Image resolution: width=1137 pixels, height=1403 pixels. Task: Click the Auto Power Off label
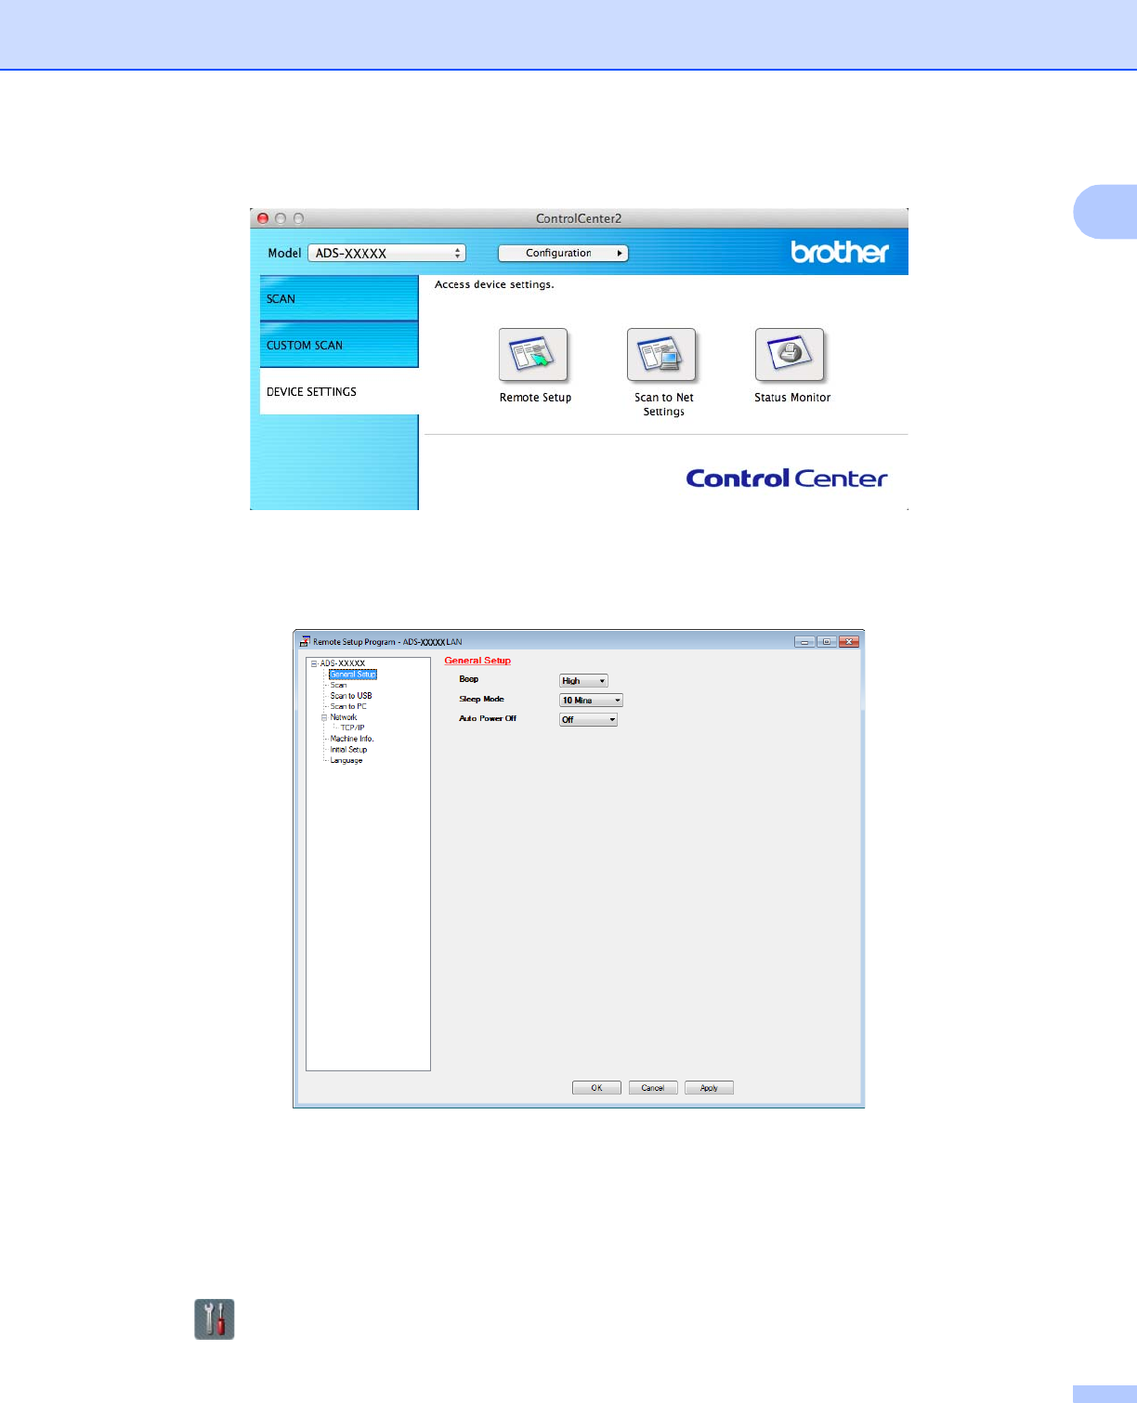(488, 718)
